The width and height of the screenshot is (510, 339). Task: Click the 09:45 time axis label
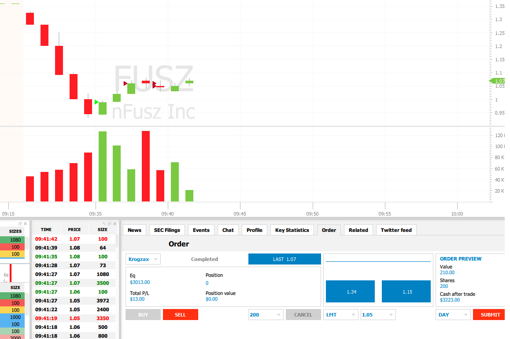(240, 214)
